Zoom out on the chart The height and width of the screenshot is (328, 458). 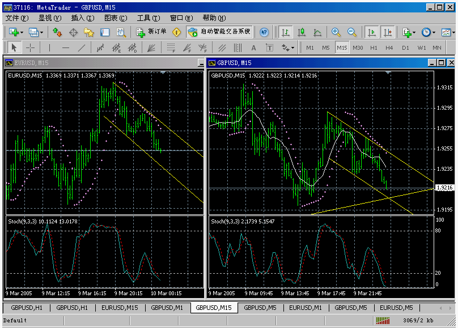click(x=352, y=32)
